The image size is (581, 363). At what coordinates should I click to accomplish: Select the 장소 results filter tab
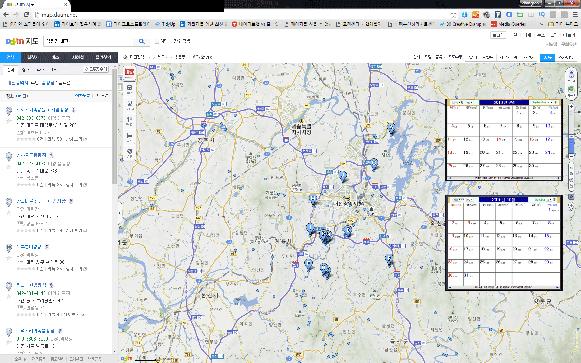coord(26,70)
